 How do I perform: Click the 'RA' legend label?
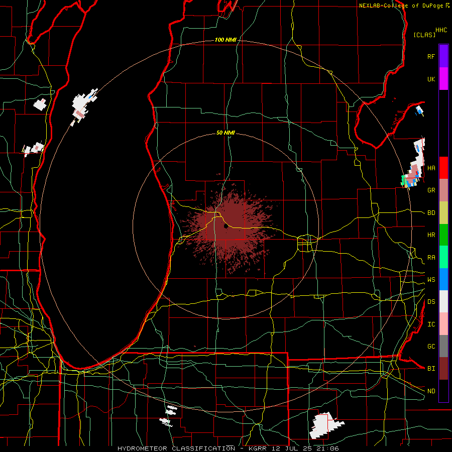[x=431, y=258]
